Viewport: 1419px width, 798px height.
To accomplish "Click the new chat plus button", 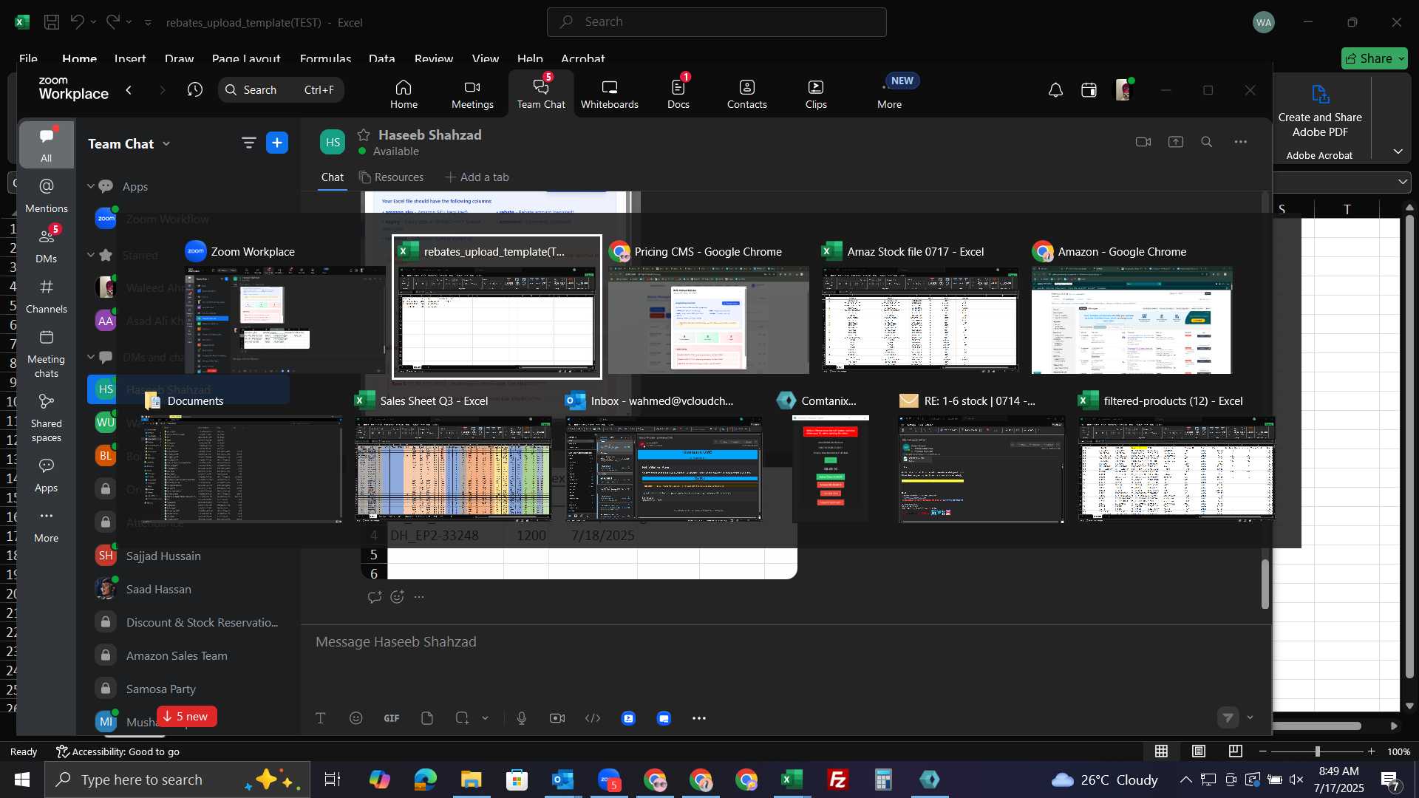I will point(277,143).
